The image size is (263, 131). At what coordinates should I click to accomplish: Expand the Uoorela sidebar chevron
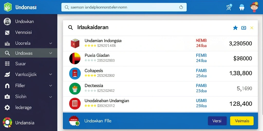[51, 43]
